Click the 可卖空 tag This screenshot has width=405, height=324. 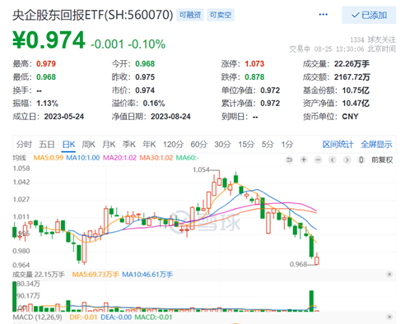[x=221, y=15]
